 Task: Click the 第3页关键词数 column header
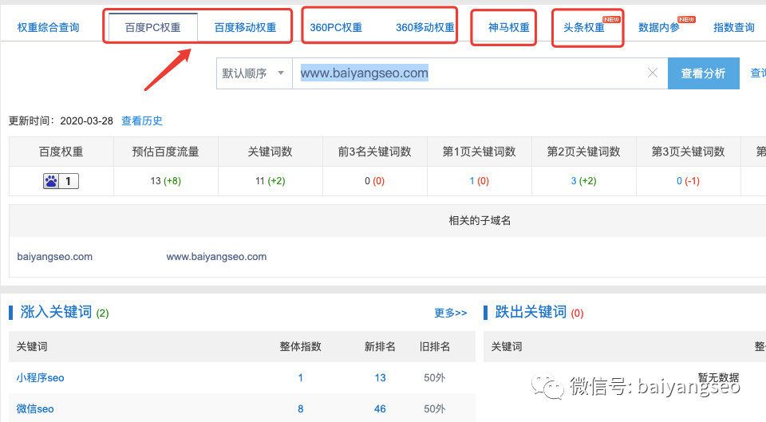coord(689,152)
